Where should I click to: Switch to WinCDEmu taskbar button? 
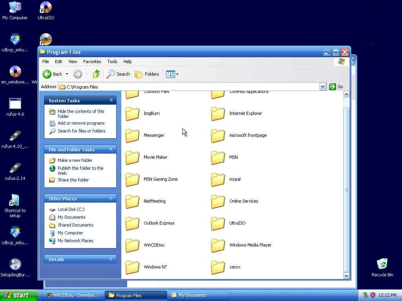pos(73,296)
